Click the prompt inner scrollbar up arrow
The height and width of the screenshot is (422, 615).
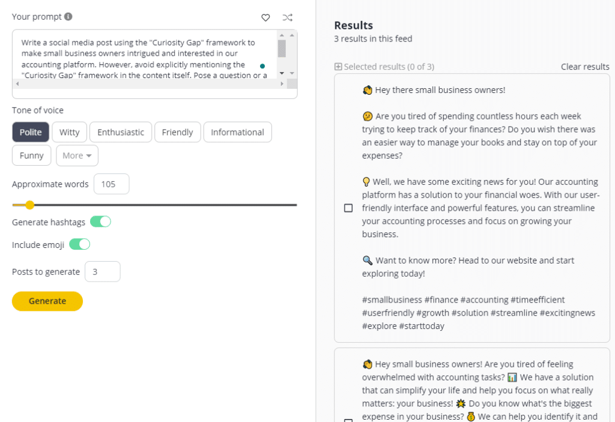282,35
